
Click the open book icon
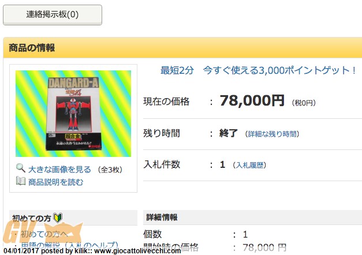coord(21,181)
